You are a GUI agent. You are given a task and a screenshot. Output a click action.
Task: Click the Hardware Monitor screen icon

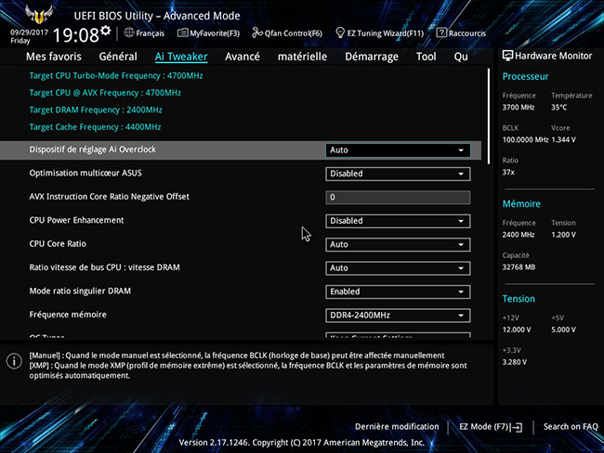507,56
